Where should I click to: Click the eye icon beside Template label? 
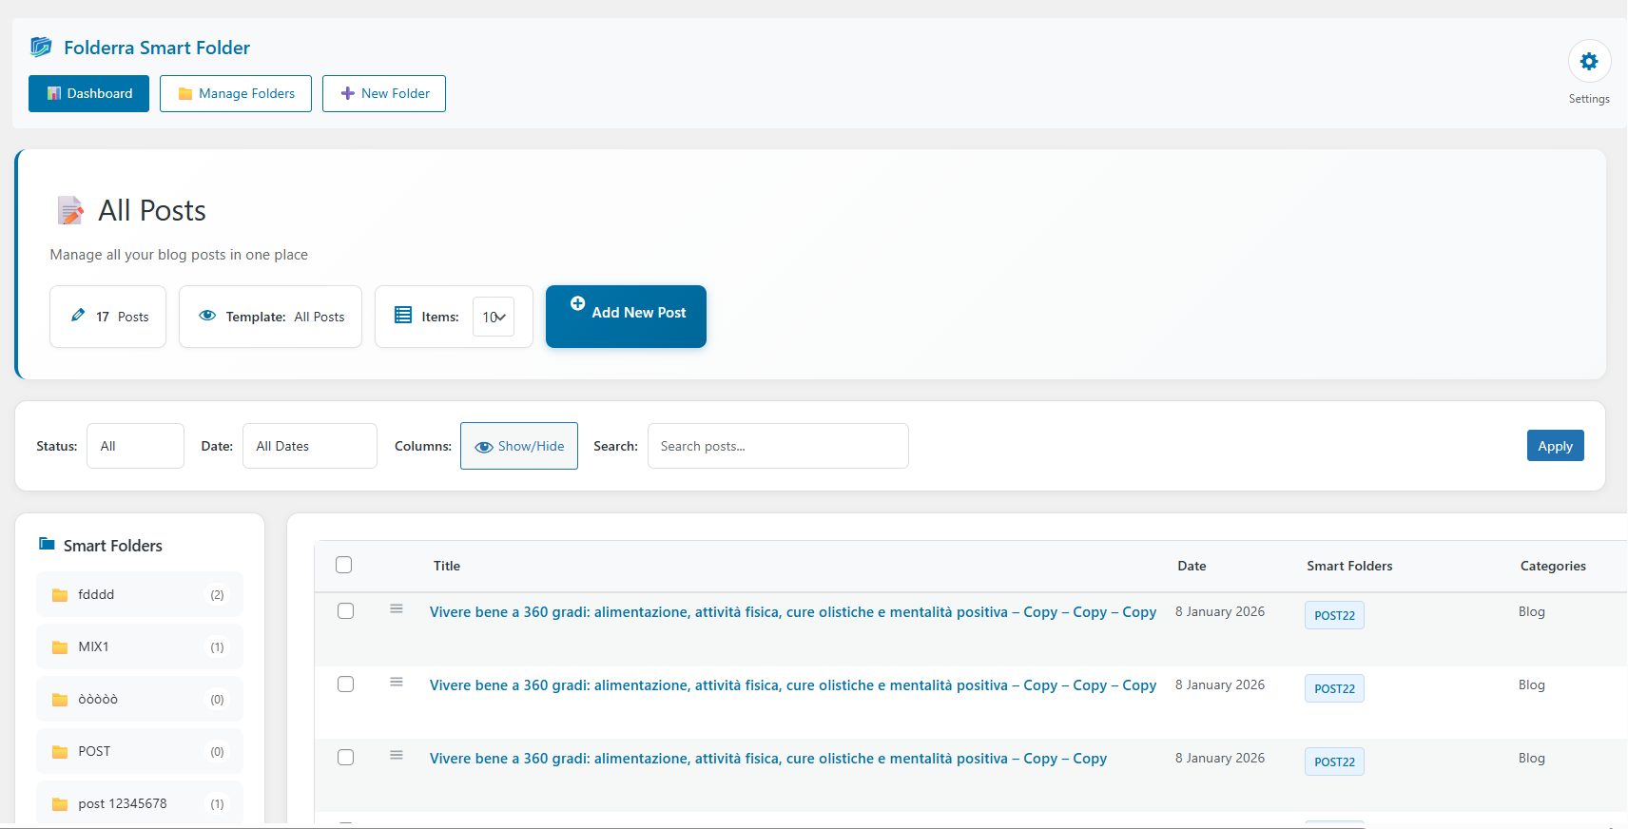click(207, 316)
